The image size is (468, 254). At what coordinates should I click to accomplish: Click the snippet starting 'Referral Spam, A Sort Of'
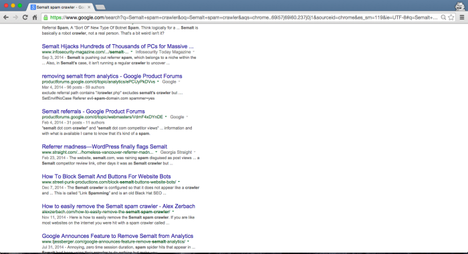click(120, 31)
